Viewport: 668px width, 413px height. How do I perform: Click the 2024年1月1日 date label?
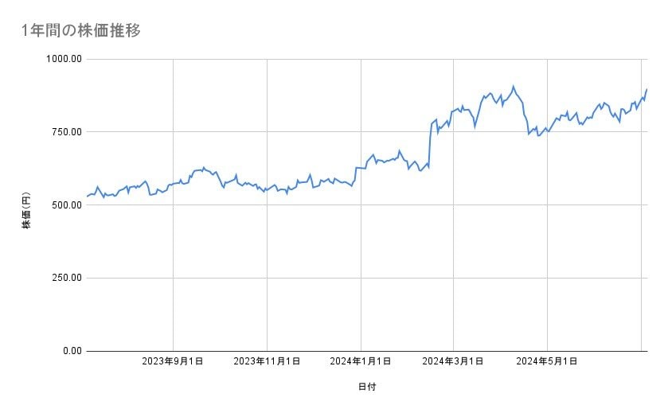361,362
